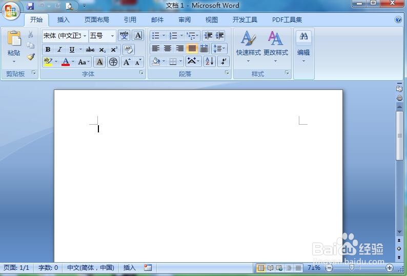The image size is (407, 276).
Task: Apply character border with the boxed A icon
Action: (x=138, y=35)
